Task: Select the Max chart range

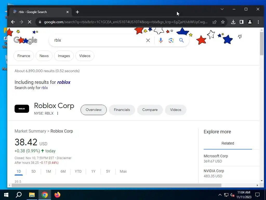Action: (x=123, y=171)
